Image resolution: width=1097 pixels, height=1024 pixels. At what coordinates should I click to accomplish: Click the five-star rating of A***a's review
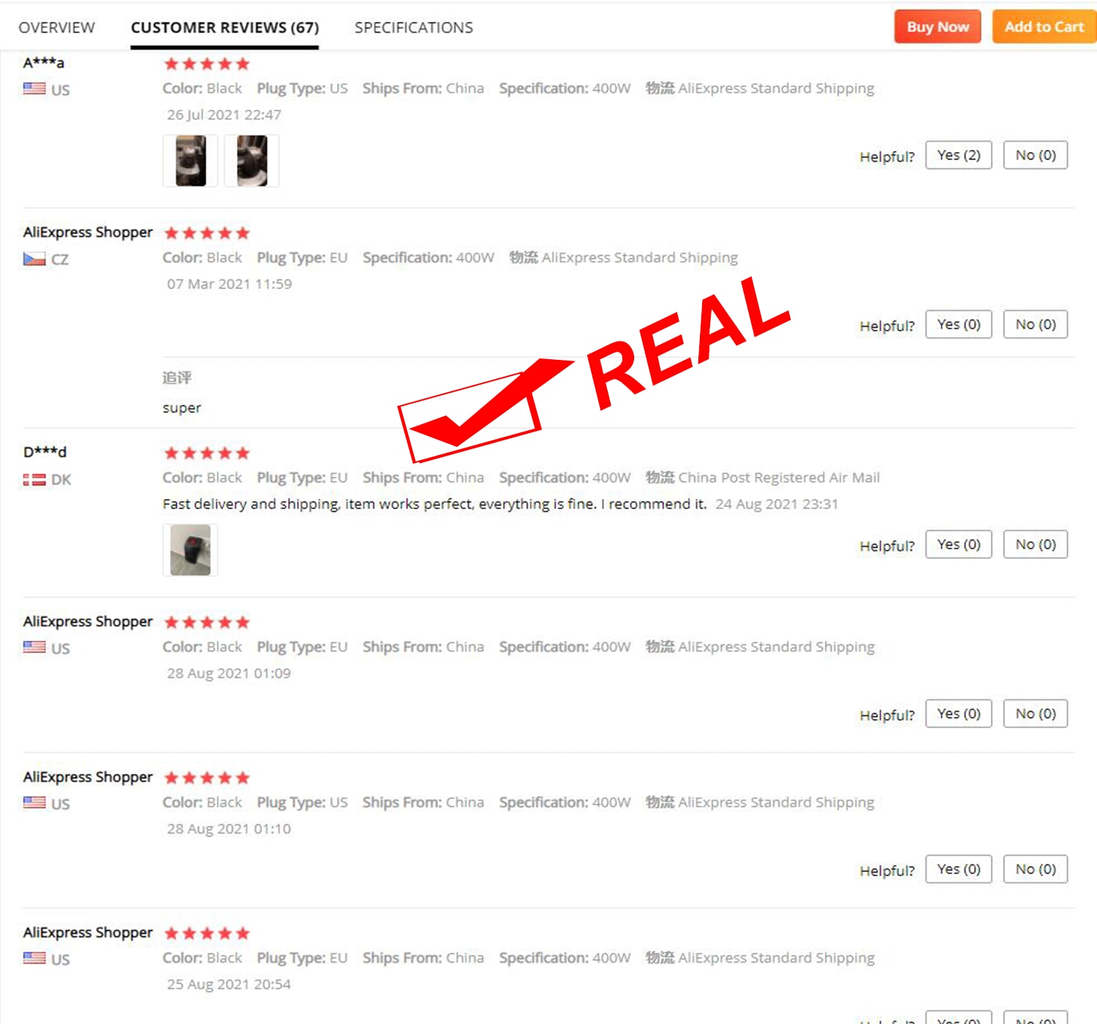pos(207,64)
